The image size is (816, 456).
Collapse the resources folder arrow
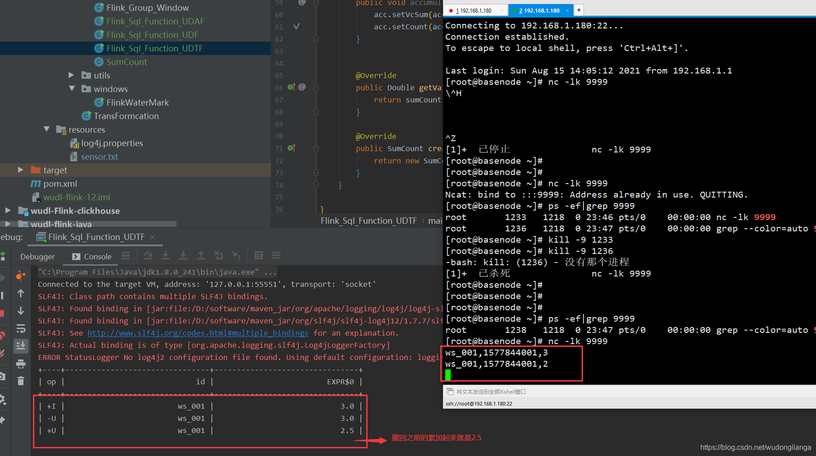tap(47, 129)
